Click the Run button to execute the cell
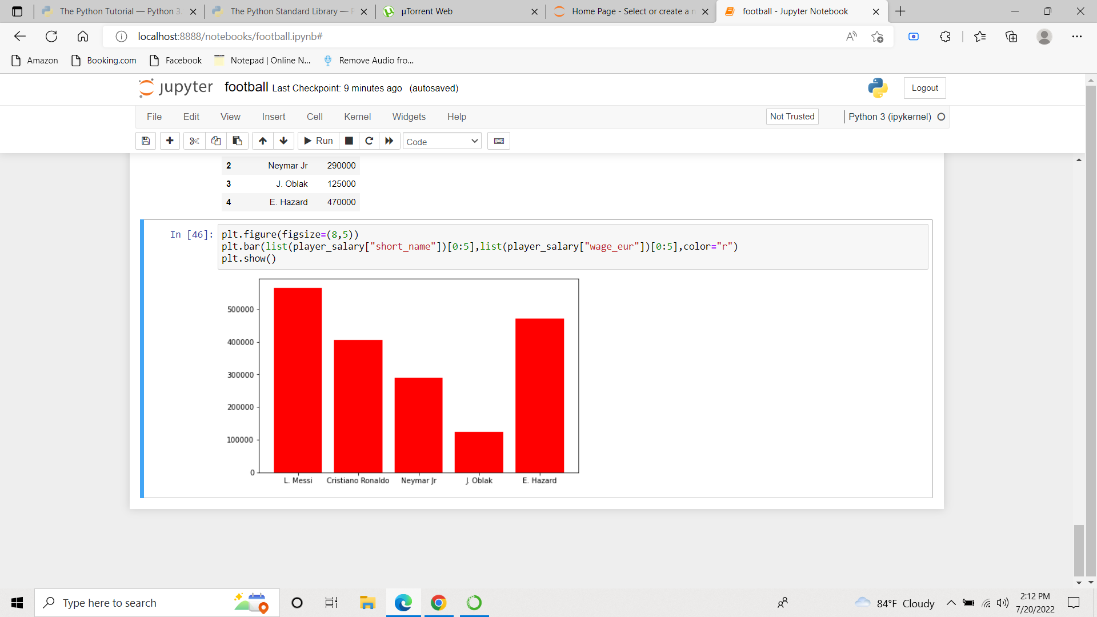 [318, 141]
